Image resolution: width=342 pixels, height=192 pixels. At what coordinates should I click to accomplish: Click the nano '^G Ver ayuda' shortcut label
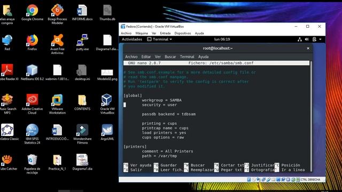pyautogui.click(x=137, y=165)
